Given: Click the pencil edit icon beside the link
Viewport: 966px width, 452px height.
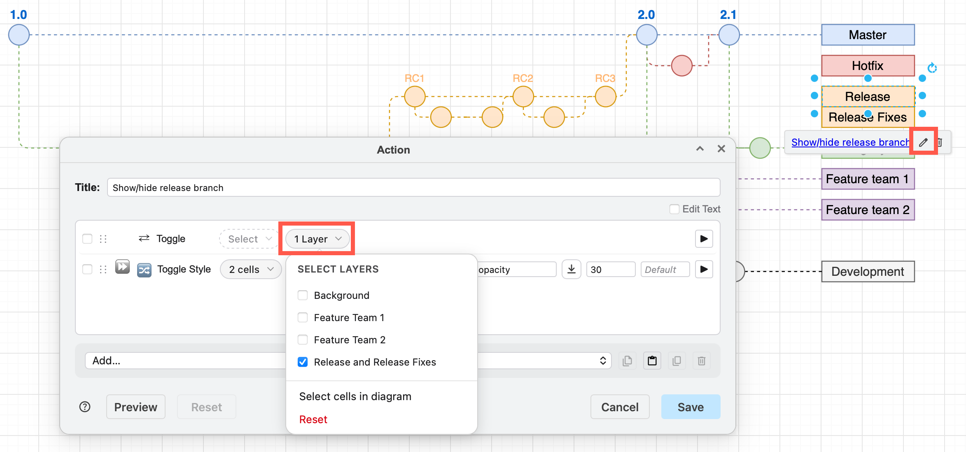Looking at the screenshot, I should click(923, 142).
